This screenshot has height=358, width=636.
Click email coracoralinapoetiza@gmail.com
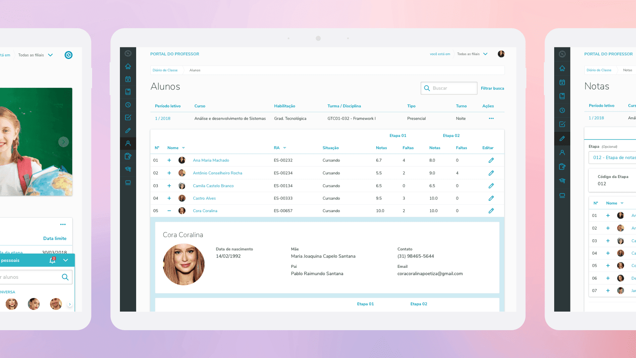[430, 274]
